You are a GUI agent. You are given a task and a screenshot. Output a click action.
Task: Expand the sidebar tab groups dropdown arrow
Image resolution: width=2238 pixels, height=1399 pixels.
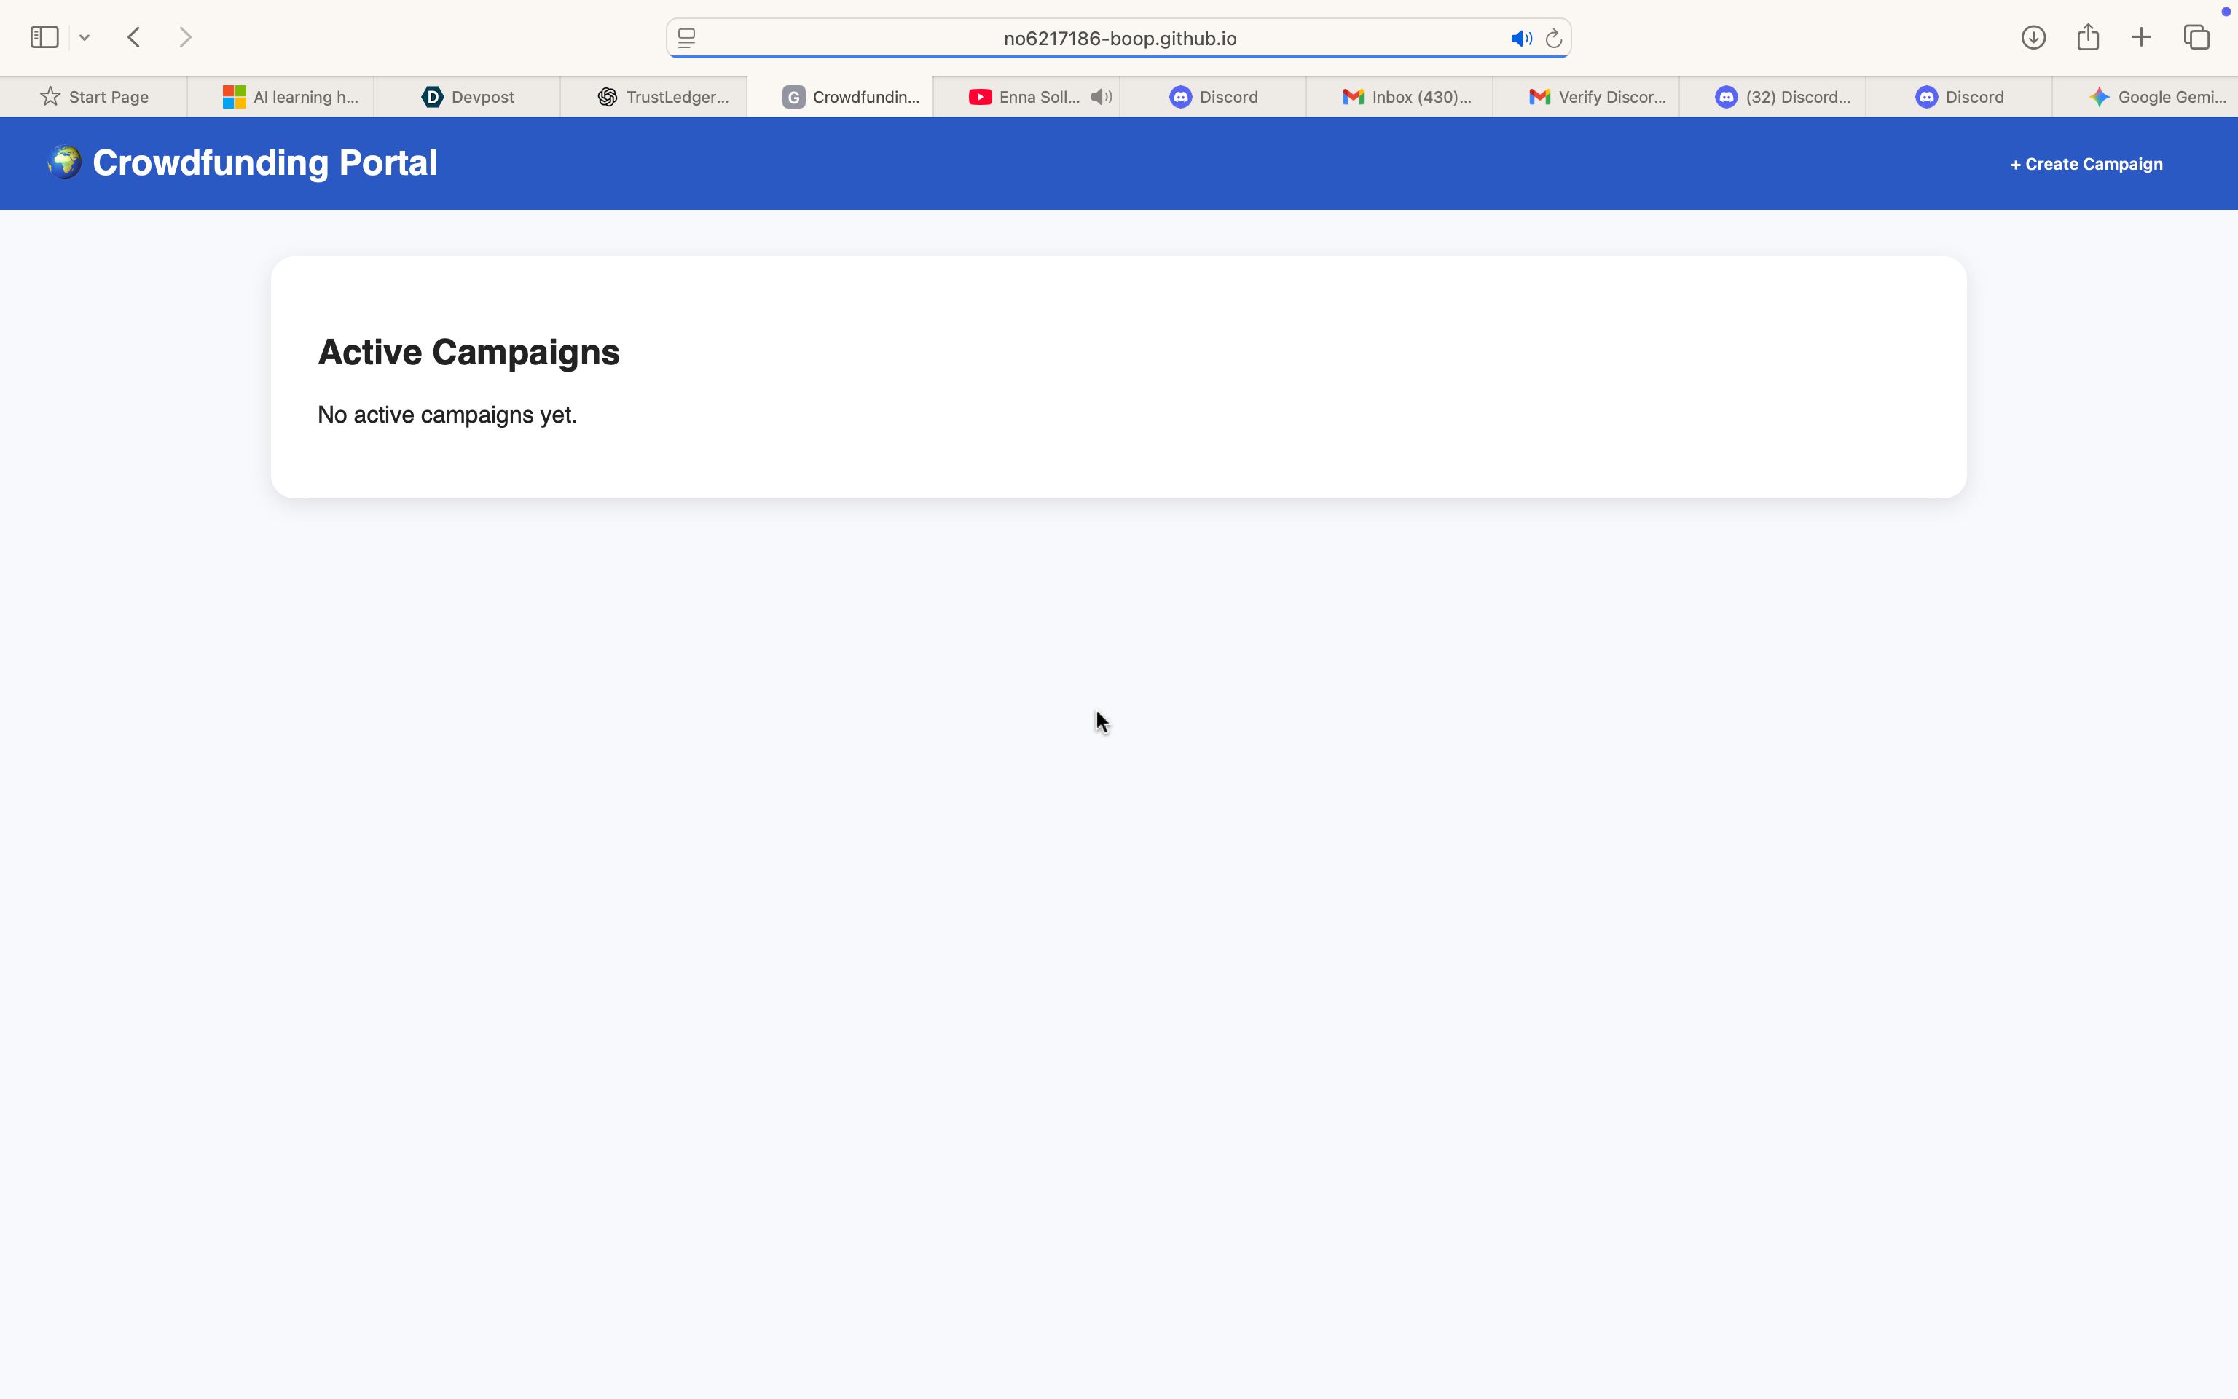85,38
